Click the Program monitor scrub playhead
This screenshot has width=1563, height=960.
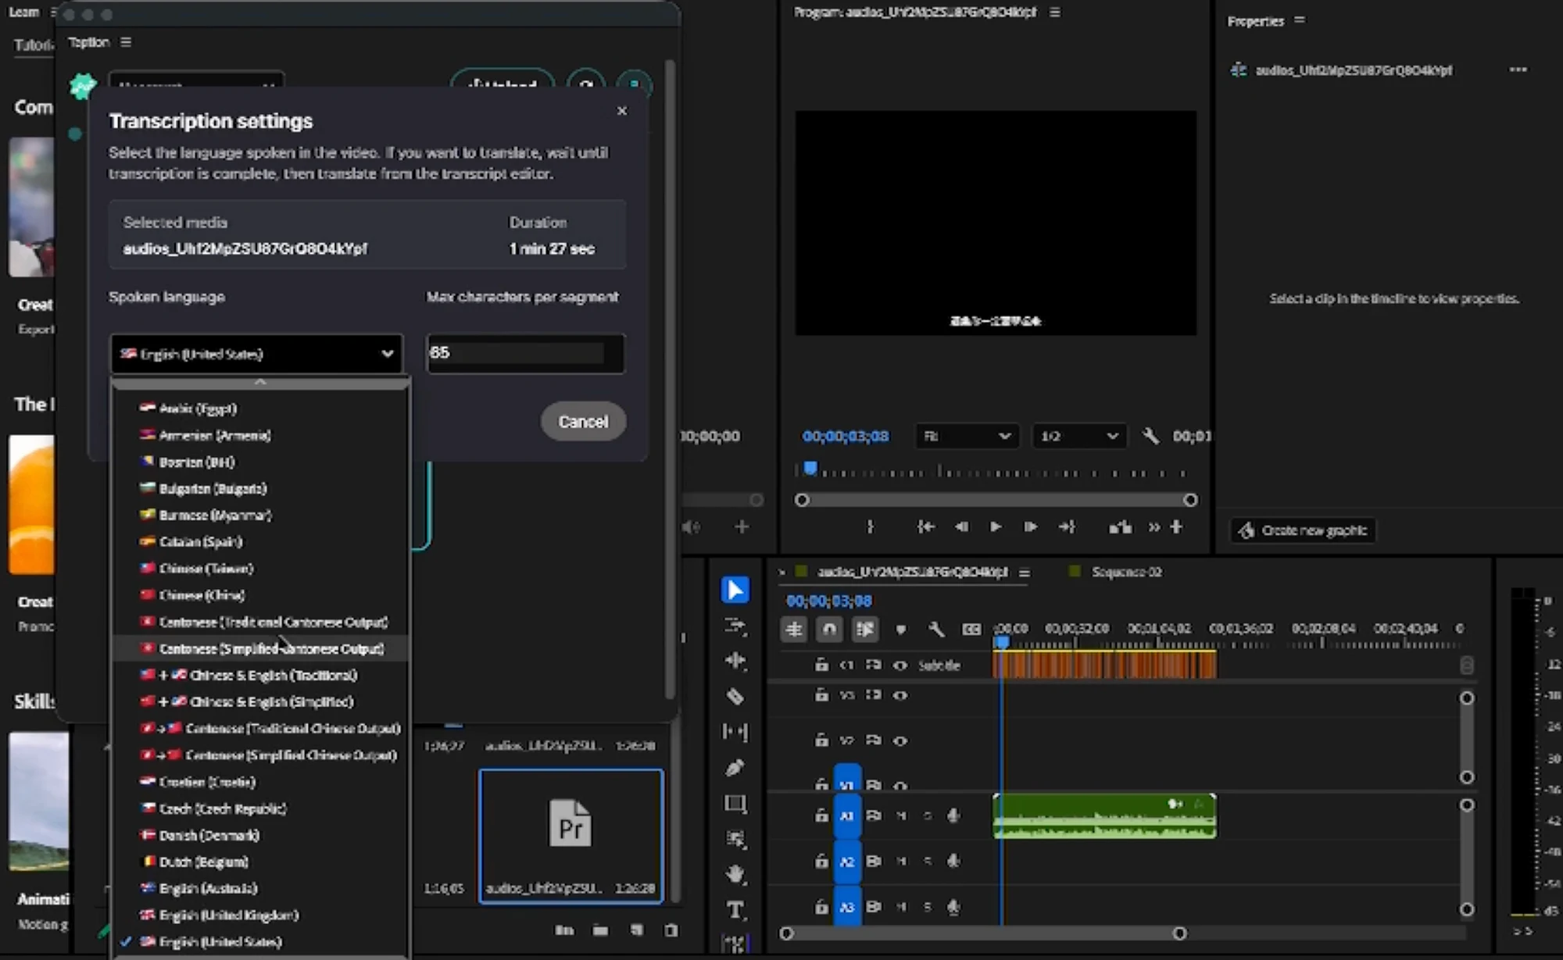tap(810, 469)
